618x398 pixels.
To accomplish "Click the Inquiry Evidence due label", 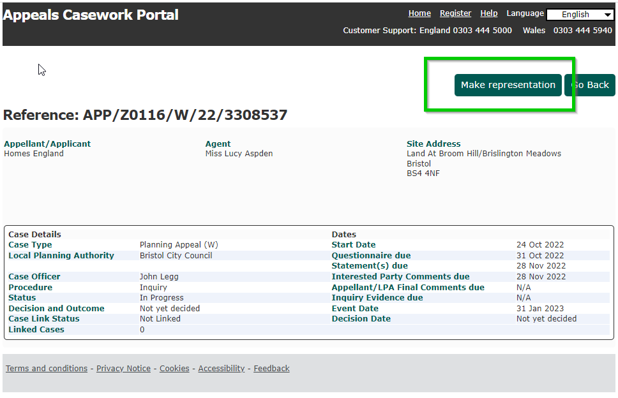I will pyautogui.click(x=377, y=298).
